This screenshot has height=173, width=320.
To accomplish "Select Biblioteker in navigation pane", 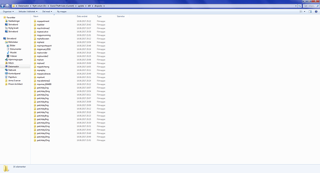I will [x=13, y=42].
